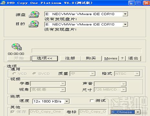The image size is (150, 116).
Task: Click the 退出 exit button
Action: tap(133, 58)
